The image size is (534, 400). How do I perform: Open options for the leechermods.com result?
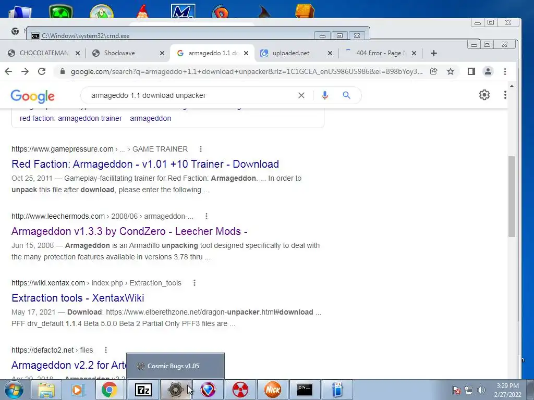pos(207,216)
